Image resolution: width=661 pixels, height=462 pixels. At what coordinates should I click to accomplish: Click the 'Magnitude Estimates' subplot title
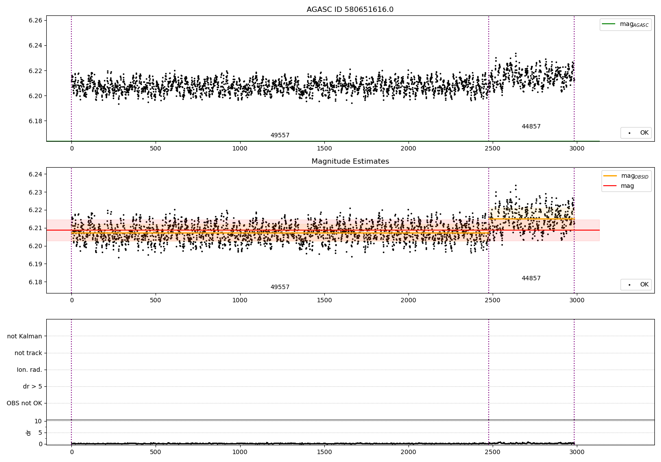(x=350, y=161)
